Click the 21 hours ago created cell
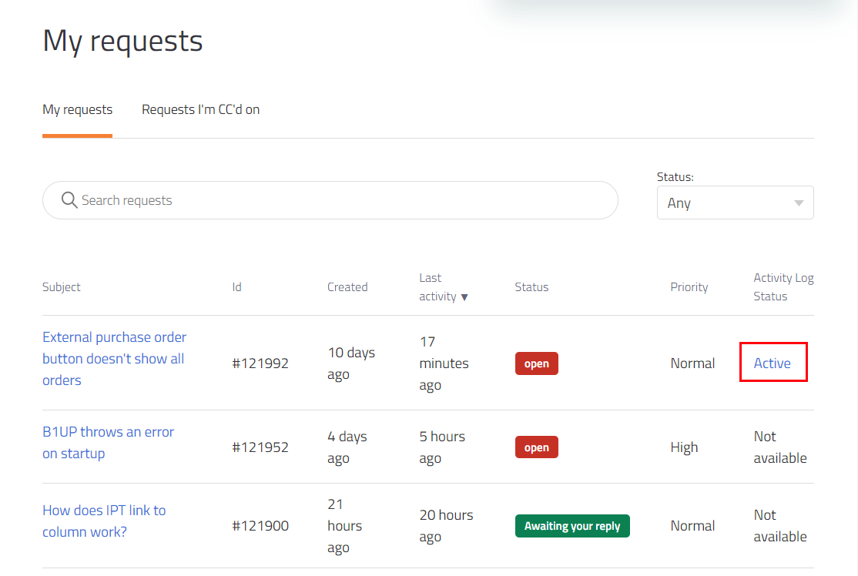 point(345,526)
